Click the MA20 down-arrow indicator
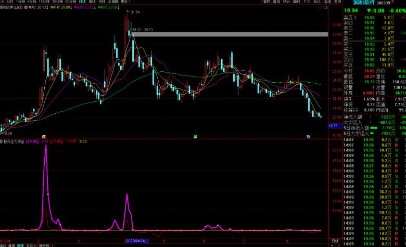This screenshot has width=406, height=247. 95,7
